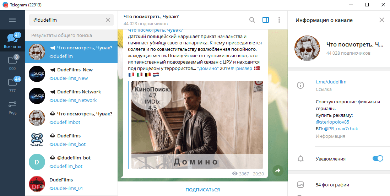Forward the Domino post using share arrow
The height and width of the screenshot is (196, 390).
(278, 171)
